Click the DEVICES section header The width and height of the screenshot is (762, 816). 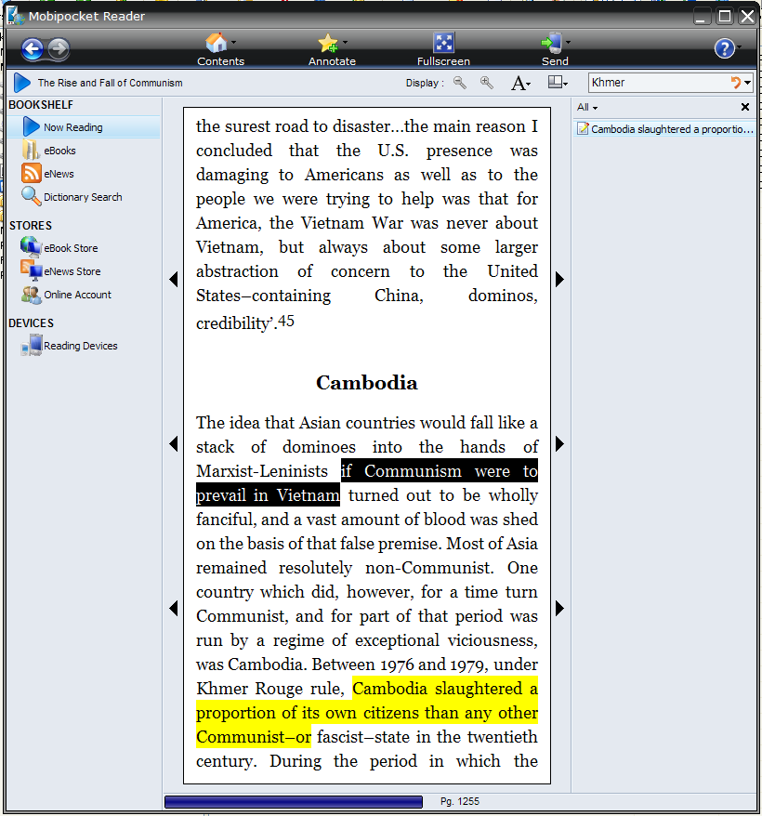click(x=32, y=323)
